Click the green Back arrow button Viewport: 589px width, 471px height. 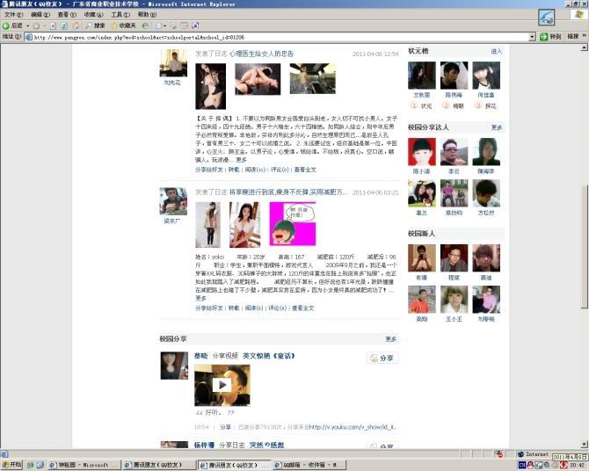click(x=12, y=25)
